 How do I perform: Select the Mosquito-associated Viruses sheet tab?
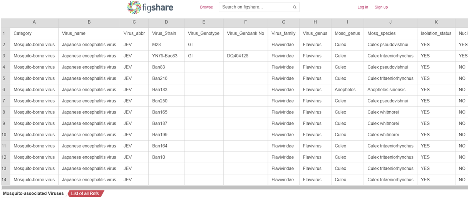point(33,193)
